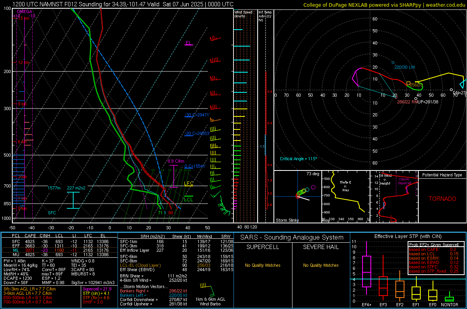Screen dimensions: 467x309
Task: Click the magenta EF4+ box plot
Action: pyautogui.click(x=366, y=271)
